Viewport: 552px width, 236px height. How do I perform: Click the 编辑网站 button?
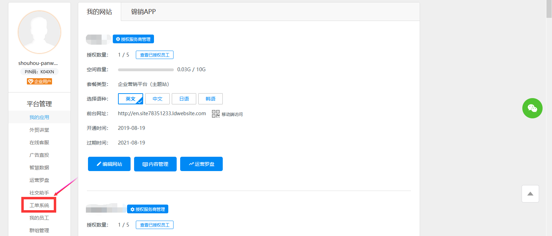[x=109, y=164]
